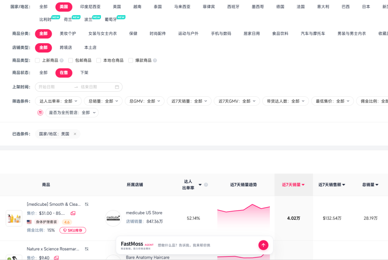Click the SKU库存 button

(73, 230)
